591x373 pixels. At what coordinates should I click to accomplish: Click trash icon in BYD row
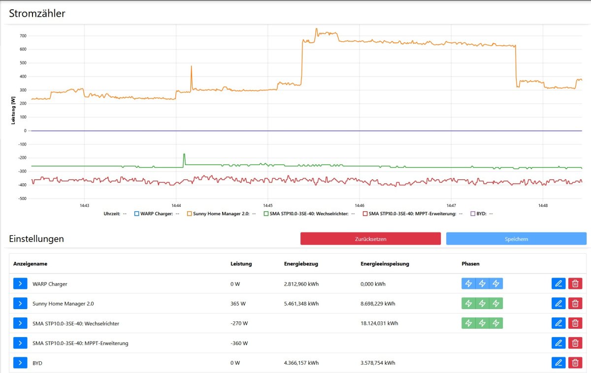click(574, 363)
